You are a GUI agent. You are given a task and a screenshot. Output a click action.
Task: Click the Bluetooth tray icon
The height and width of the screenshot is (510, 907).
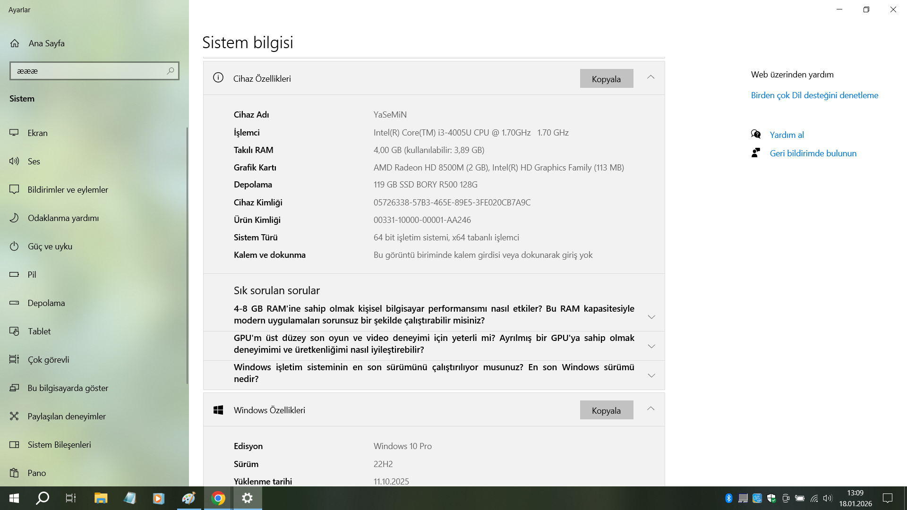[729, 498]
